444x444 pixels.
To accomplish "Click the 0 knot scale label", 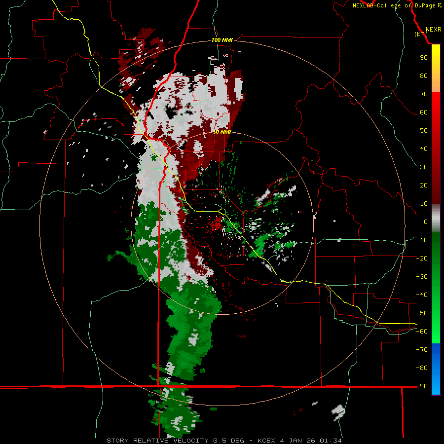I will click(x=426, y=222).
